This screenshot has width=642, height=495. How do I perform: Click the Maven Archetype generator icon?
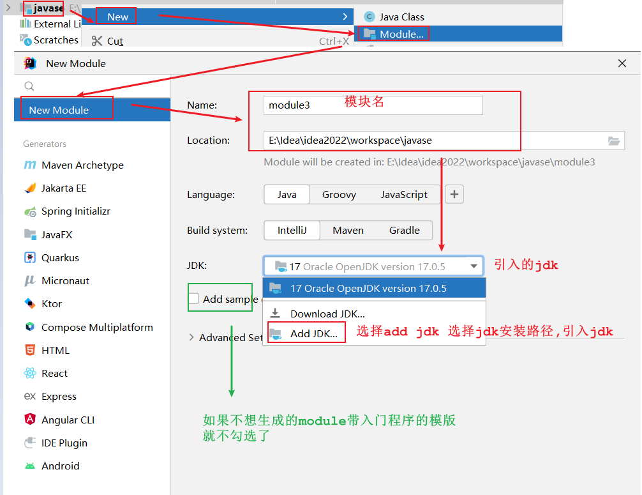click(x=29, y=165)
